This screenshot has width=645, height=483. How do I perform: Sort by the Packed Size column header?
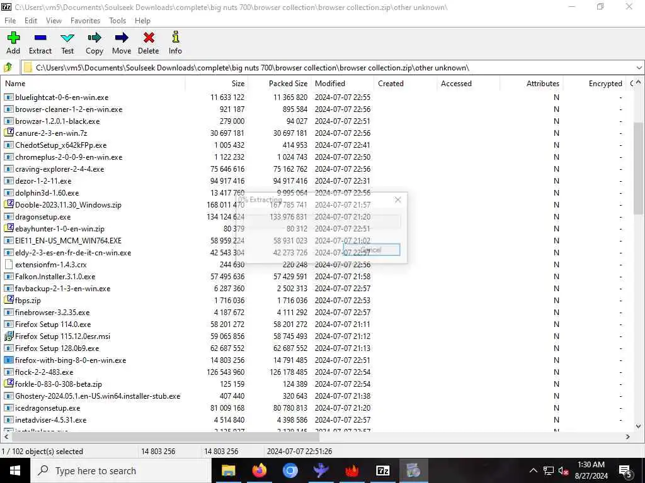[280, 84]
